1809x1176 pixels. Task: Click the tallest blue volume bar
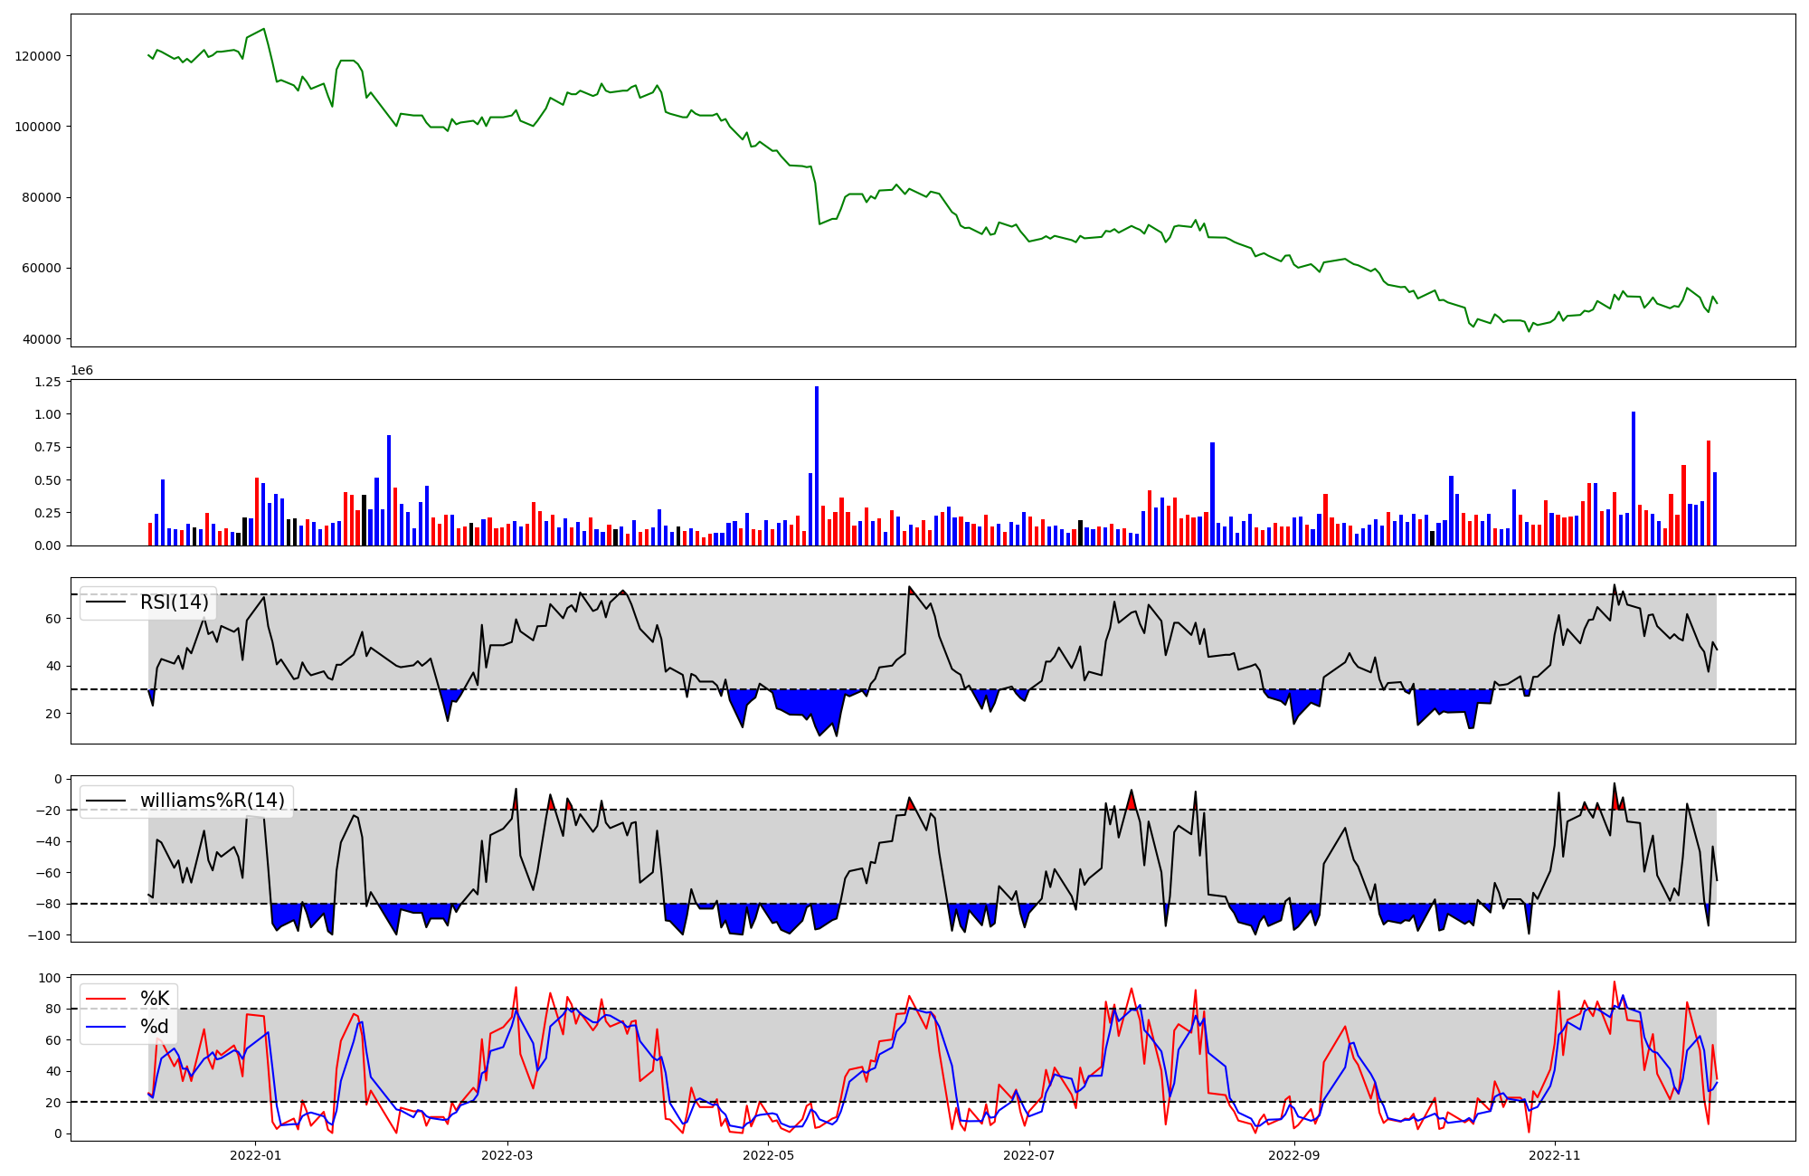[x=817, y=466]
